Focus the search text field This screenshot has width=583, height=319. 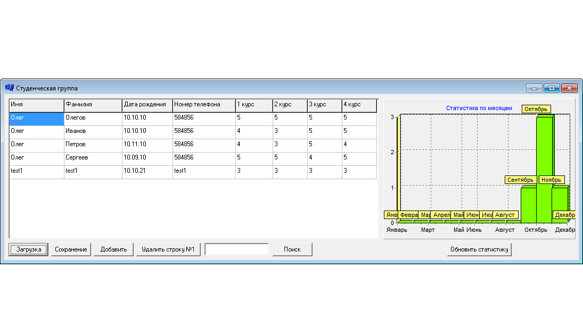(x=236, y=249)
